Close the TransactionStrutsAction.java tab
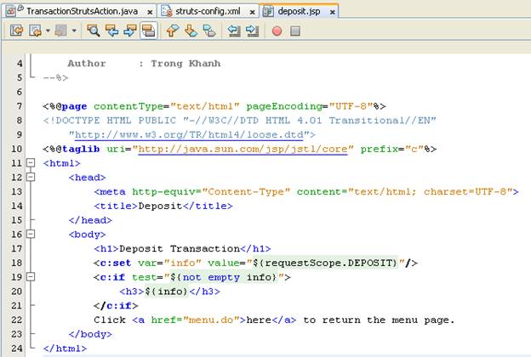531x357 pixels. 150,12
